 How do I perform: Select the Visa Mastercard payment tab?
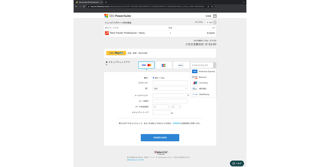(146, 65)
